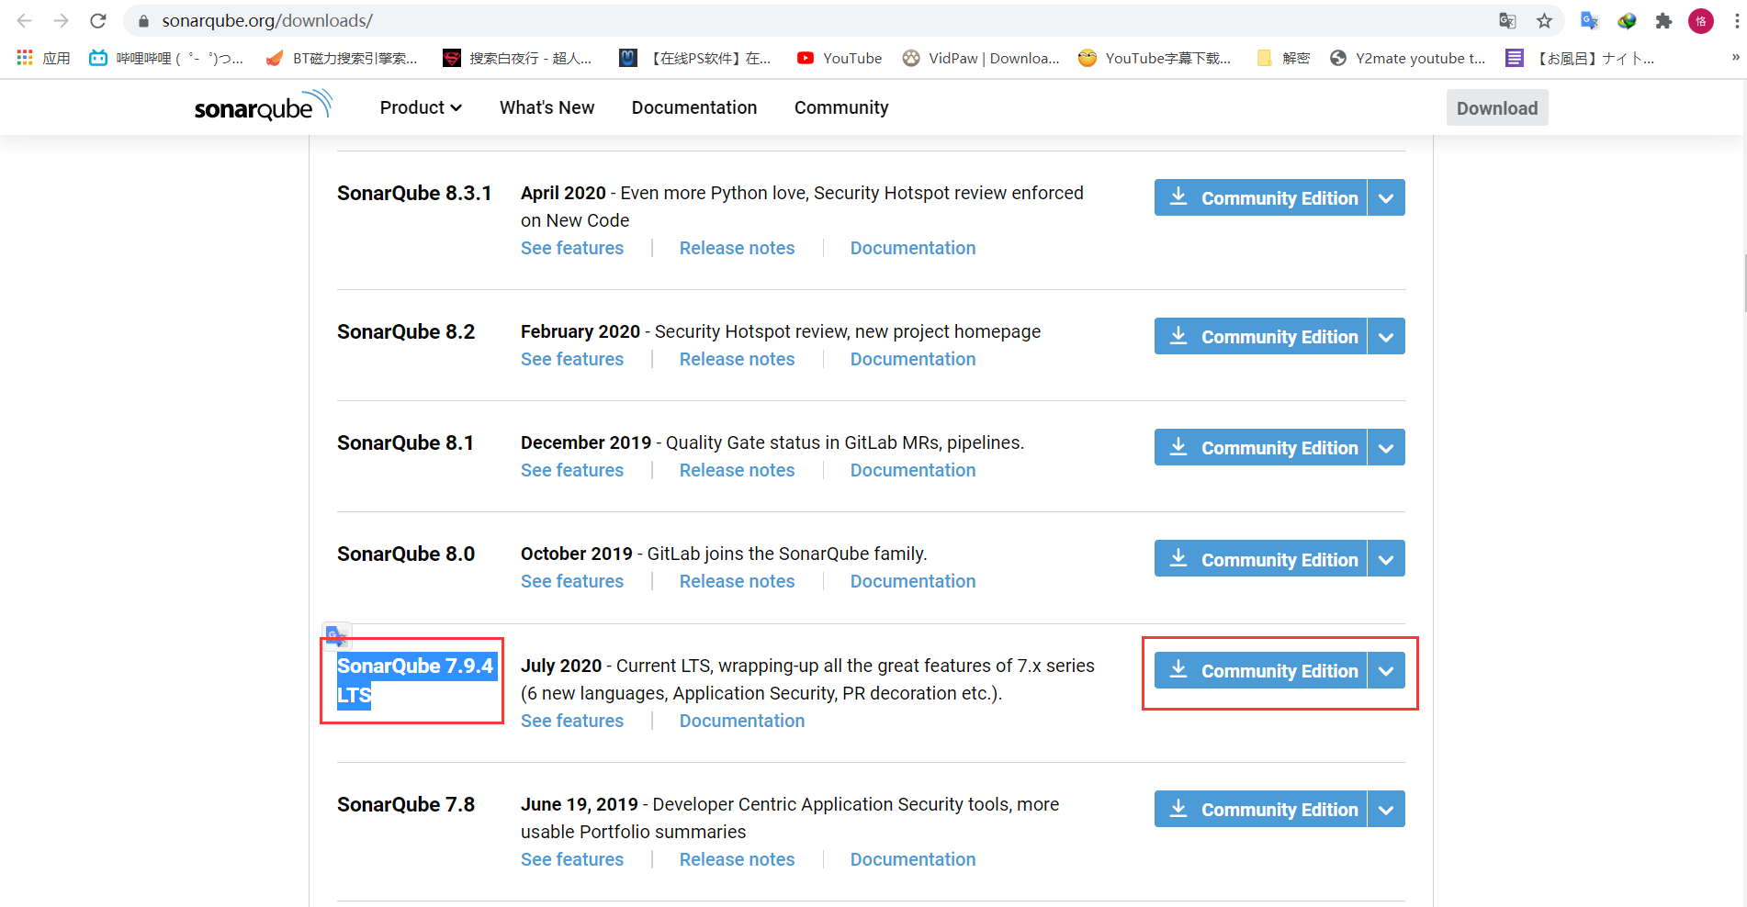Bookmark this page with the star icon

point(1544,20)
